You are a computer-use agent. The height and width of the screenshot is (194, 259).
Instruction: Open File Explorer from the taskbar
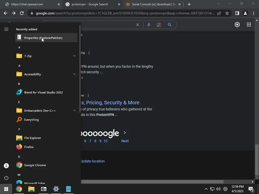click(31, 189)
